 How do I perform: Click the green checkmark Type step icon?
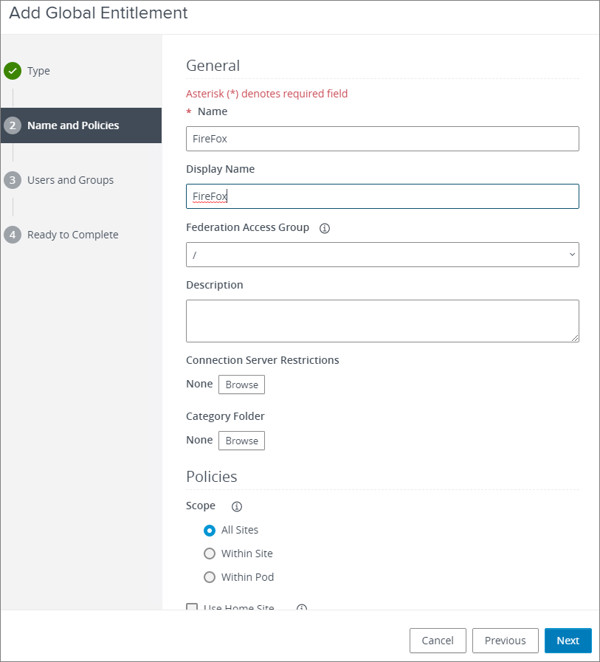13,71
